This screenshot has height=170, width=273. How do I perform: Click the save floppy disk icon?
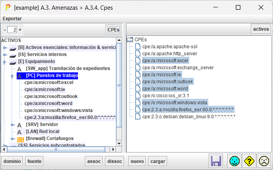216,161
